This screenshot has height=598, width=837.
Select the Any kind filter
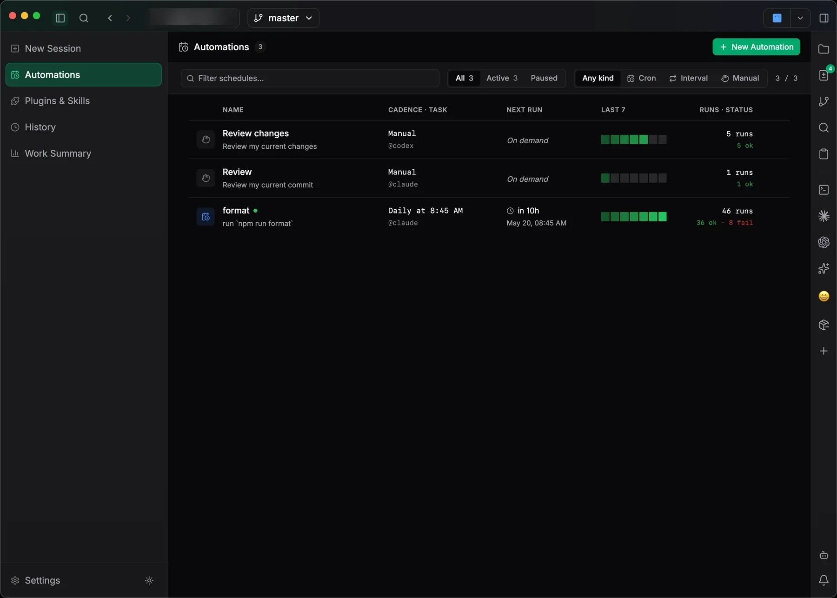tap(598, 78)
